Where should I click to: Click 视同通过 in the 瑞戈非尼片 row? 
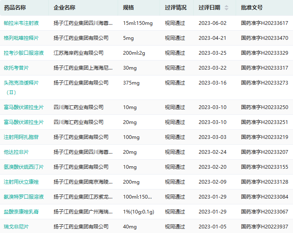coord(175,227)
